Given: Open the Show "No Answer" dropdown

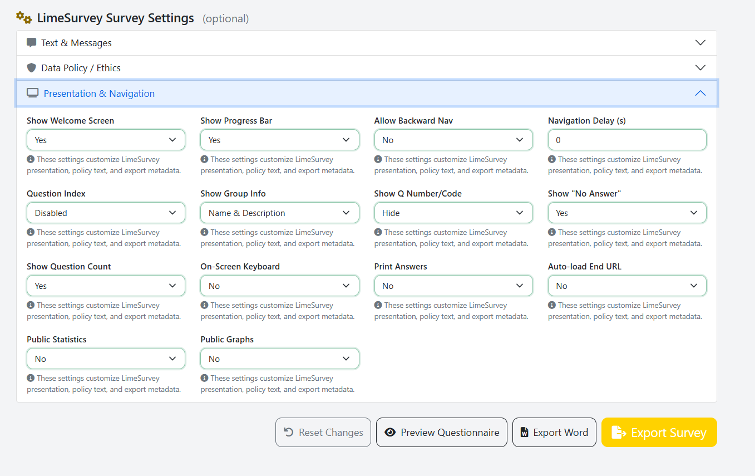Looking at the screenshot, I should pyautogui.click(x=627, y=213).
